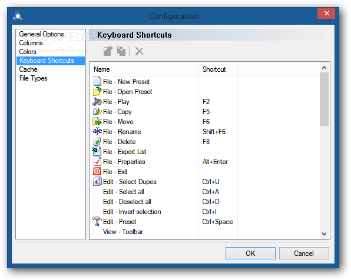This screenshot has width=351, height=280.
Task: Click the Select Dupes icon
Action: pos(97,182)
